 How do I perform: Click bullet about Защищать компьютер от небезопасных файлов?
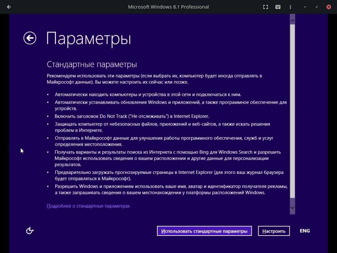click(163, 127)
